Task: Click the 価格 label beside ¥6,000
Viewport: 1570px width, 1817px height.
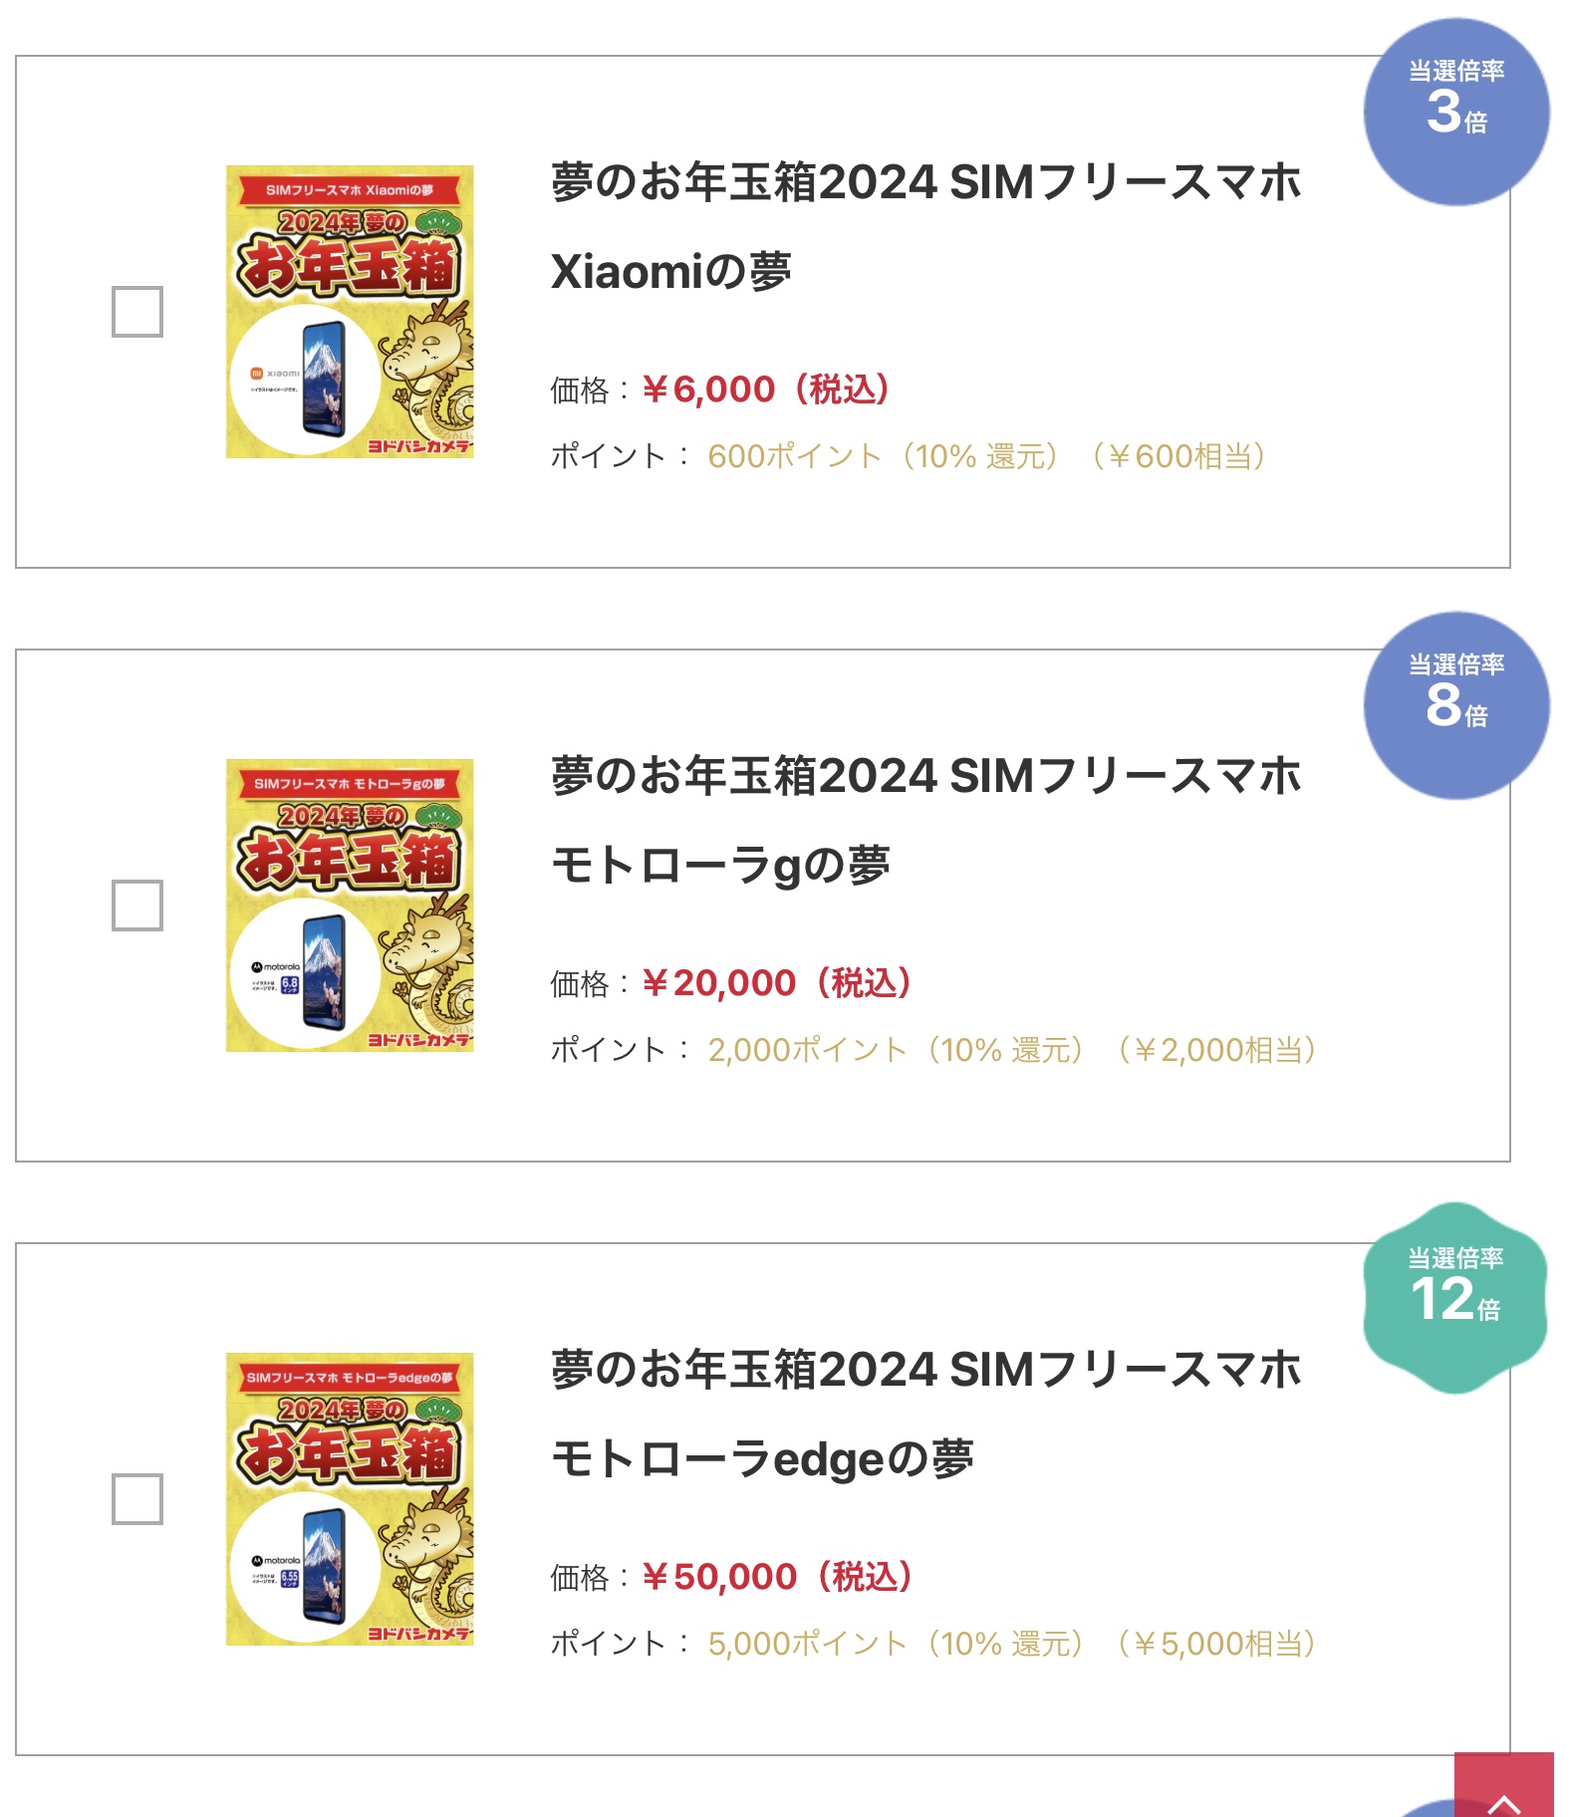Action: point(579,390)
